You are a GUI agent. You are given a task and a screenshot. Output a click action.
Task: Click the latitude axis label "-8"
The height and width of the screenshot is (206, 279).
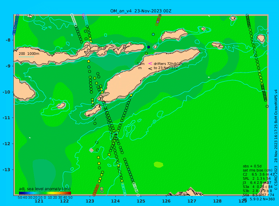[8, 40]
